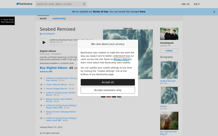218x136 pixels.
Task: Play track 7 Always Forever Debukas Remix
Action: pos(41,112)
